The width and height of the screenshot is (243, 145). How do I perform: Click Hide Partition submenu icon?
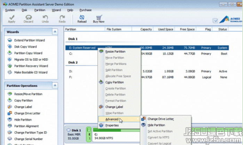tap(143, 125)
